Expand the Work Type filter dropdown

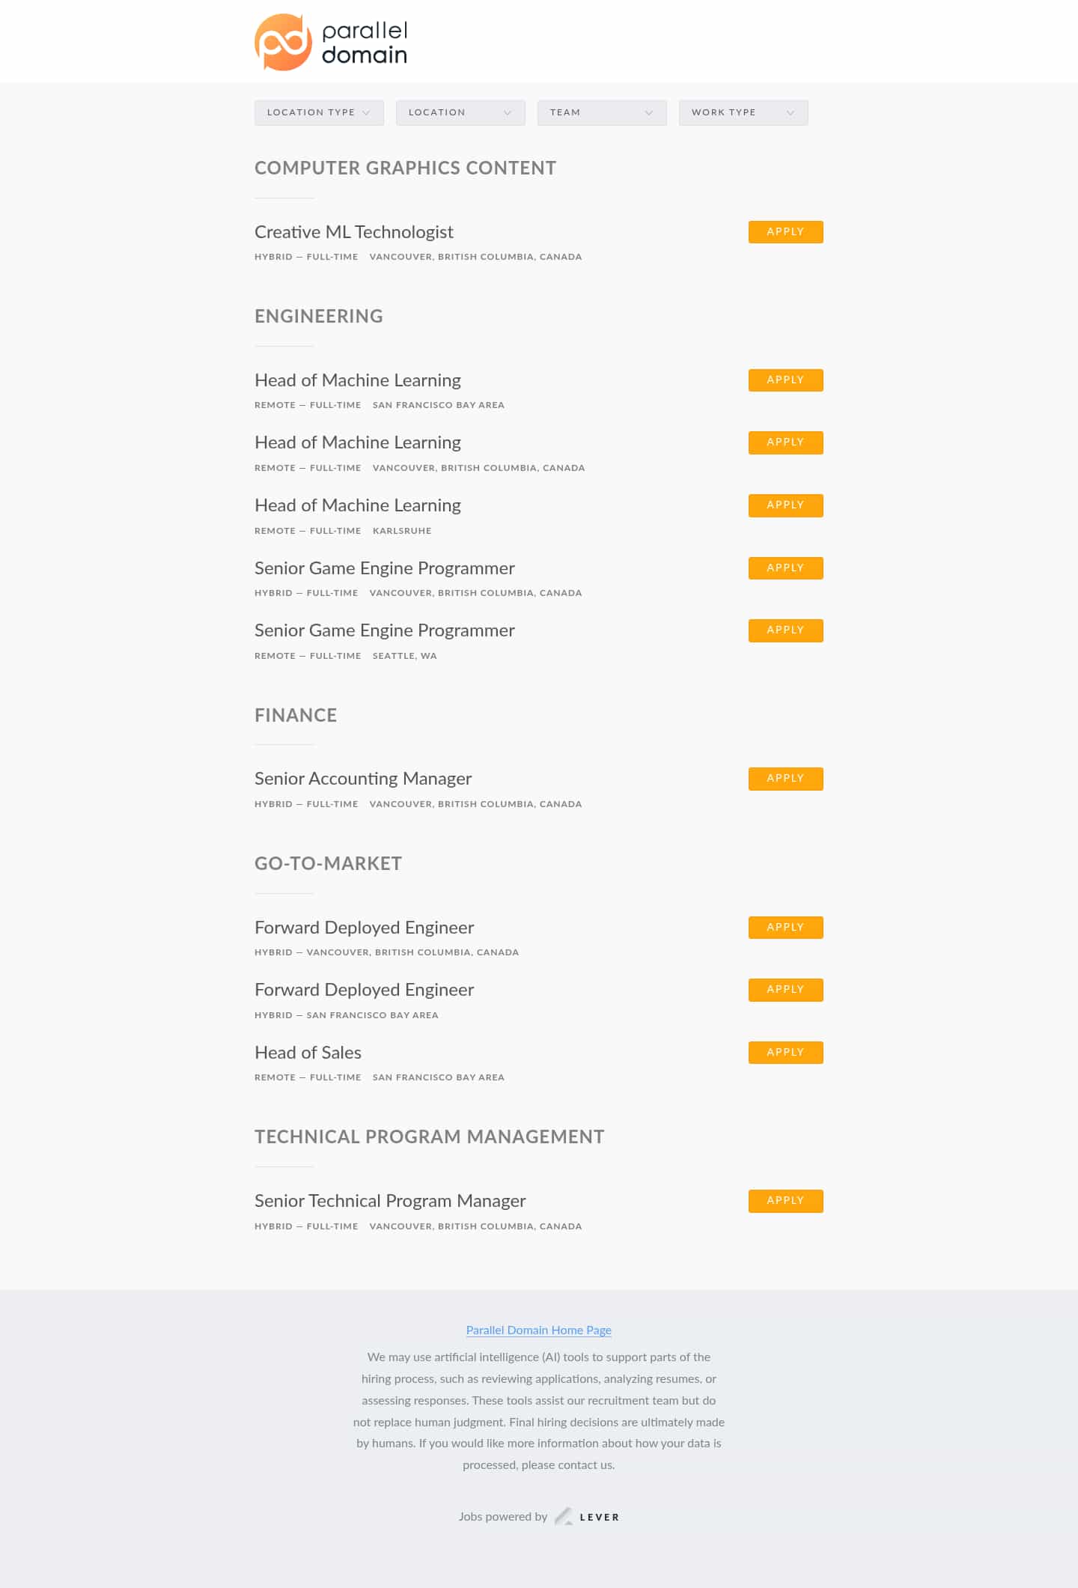pos(743,113)
